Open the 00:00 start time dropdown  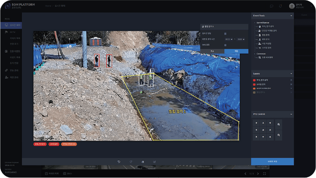pos(229,39)
